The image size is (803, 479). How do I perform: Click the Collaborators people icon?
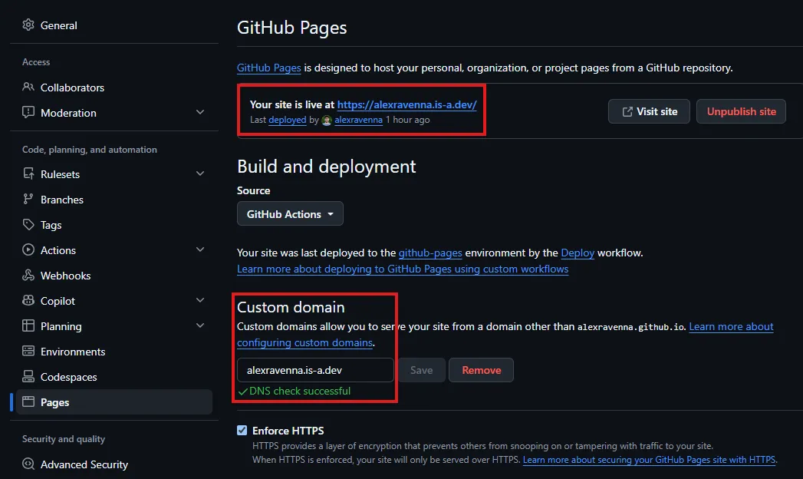28,87
